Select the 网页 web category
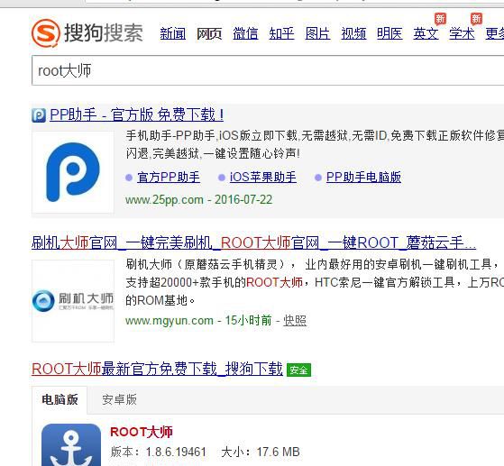504x466 pixels. pyautogui.click(x=209, y=33)
